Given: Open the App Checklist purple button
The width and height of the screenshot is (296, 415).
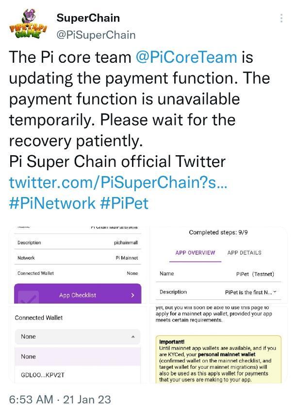Looking at the screenshot, I should (77, 295).
